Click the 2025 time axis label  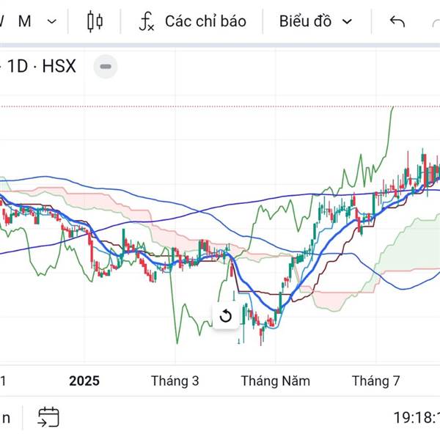[84, 381]
